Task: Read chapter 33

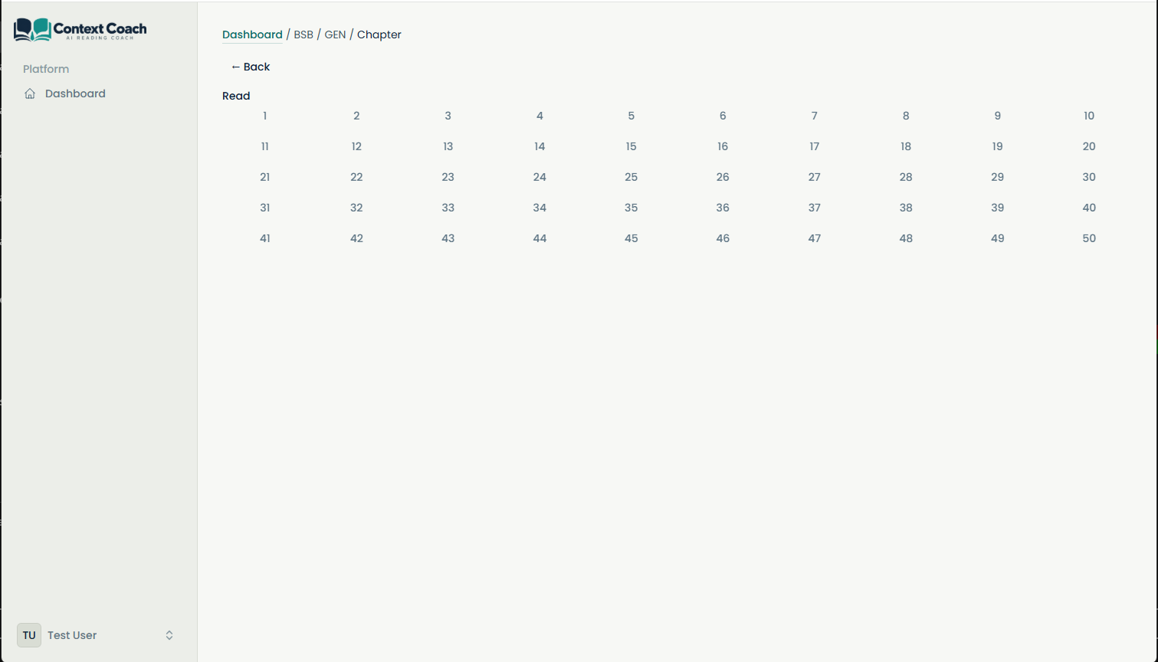Action: (448, 208)
